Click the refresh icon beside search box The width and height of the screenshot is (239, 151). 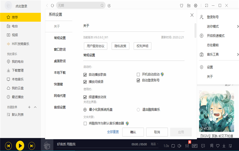click(53, 5)
